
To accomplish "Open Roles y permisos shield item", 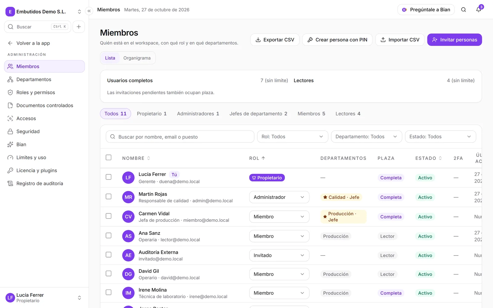I will [44, 92].
